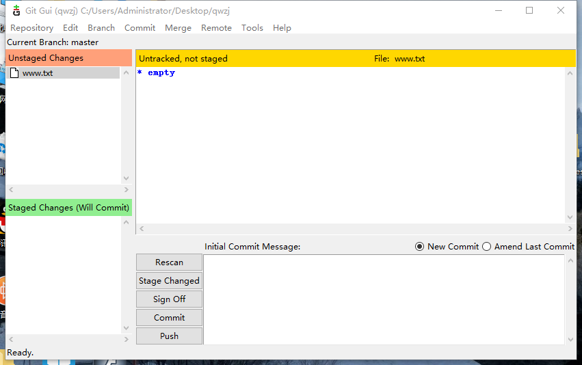Click the Unstaged list scroll left arrow
The image size is (582, 365).
tap(11, 189)
